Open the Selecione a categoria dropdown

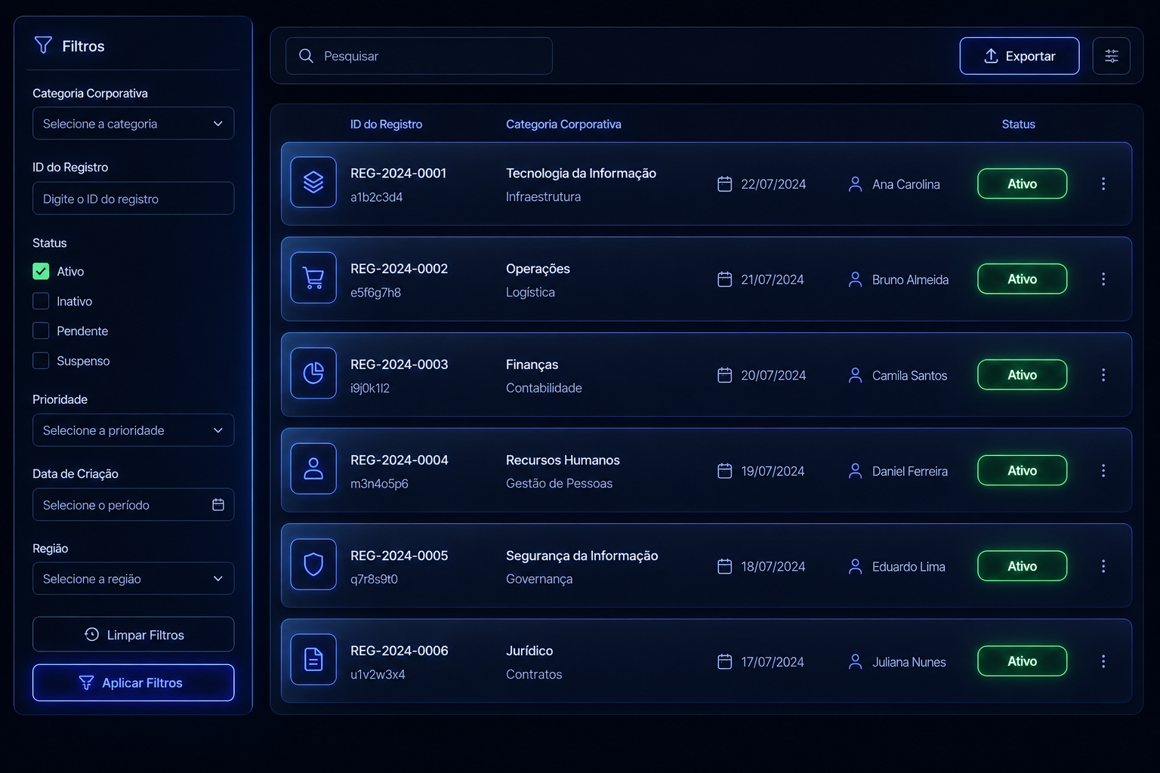133,123
